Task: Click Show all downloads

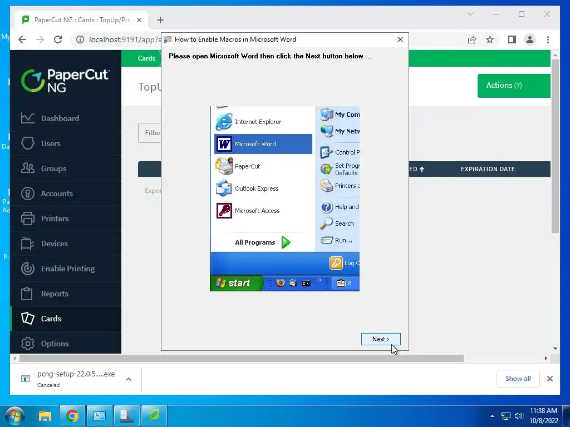Action: coord(518,379)
